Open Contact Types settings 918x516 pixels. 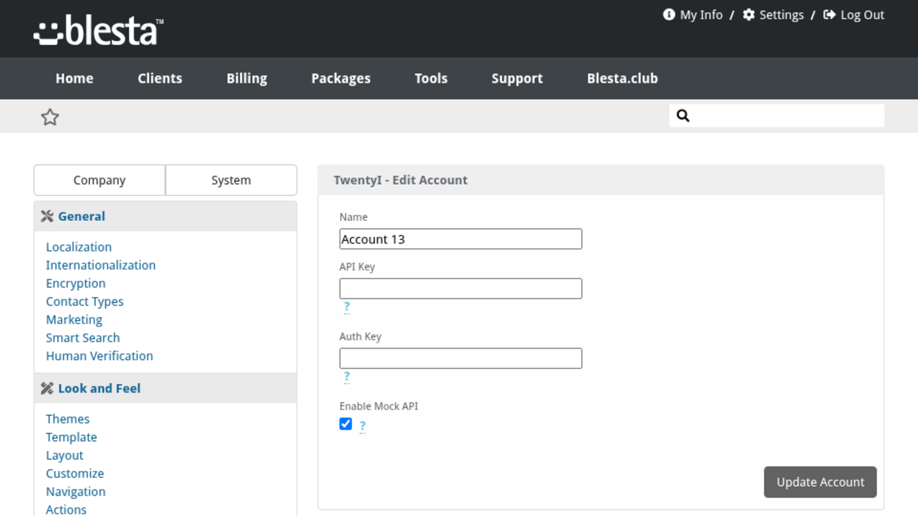[85, 301]
